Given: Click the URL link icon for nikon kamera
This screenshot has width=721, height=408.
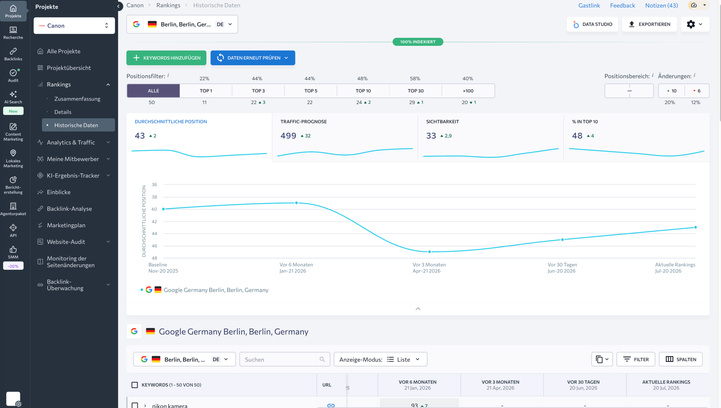Looking at the screenshot, I should [x=331, y=405].
